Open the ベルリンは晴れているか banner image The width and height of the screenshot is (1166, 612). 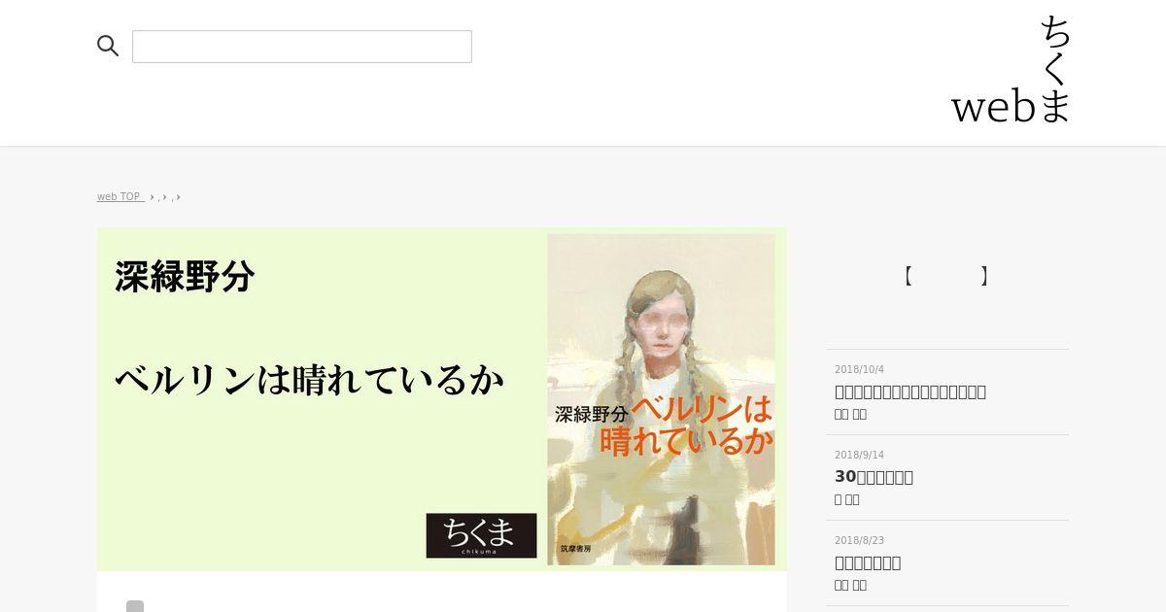[442, 399]
